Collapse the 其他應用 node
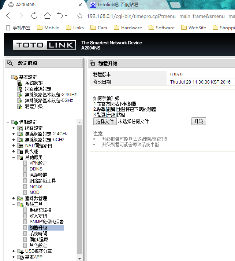This screenshot has width=235, height=261. (14, 157)
